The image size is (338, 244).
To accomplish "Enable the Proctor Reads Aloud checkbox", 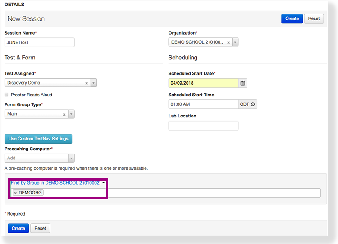I will pyautogui.click(x=6, y=95).
